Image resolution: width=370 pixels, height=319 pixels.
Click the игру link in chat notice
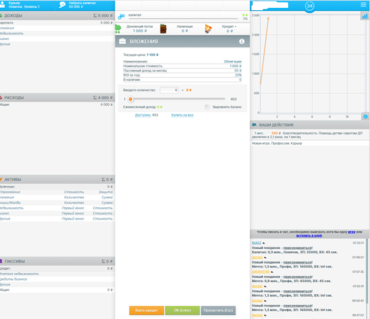351,232
